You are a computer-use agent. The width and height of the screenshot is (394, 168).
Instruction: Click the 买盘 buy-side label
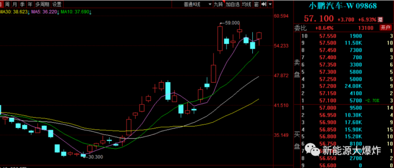297,141
